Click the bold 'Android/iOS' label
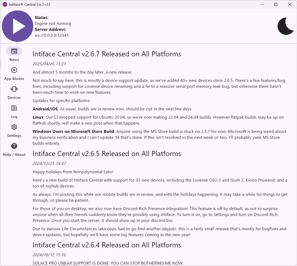 [x=45, y=109]
